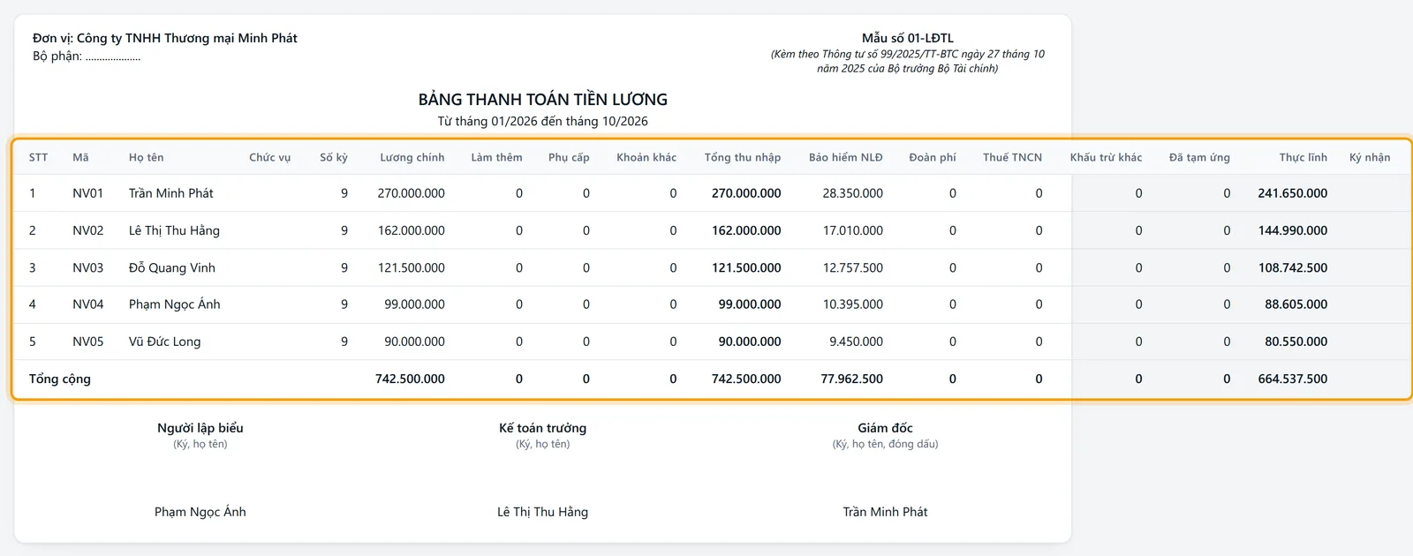Click the 'Mẫu số 01-LĐTL' form label
1413x556 pixels.
point(907,38)
